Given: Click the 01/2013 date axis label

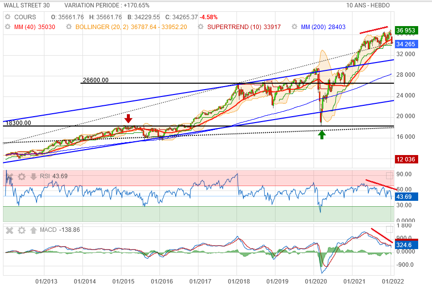Looking at the screenshot, I should click(x=46, y=282).
